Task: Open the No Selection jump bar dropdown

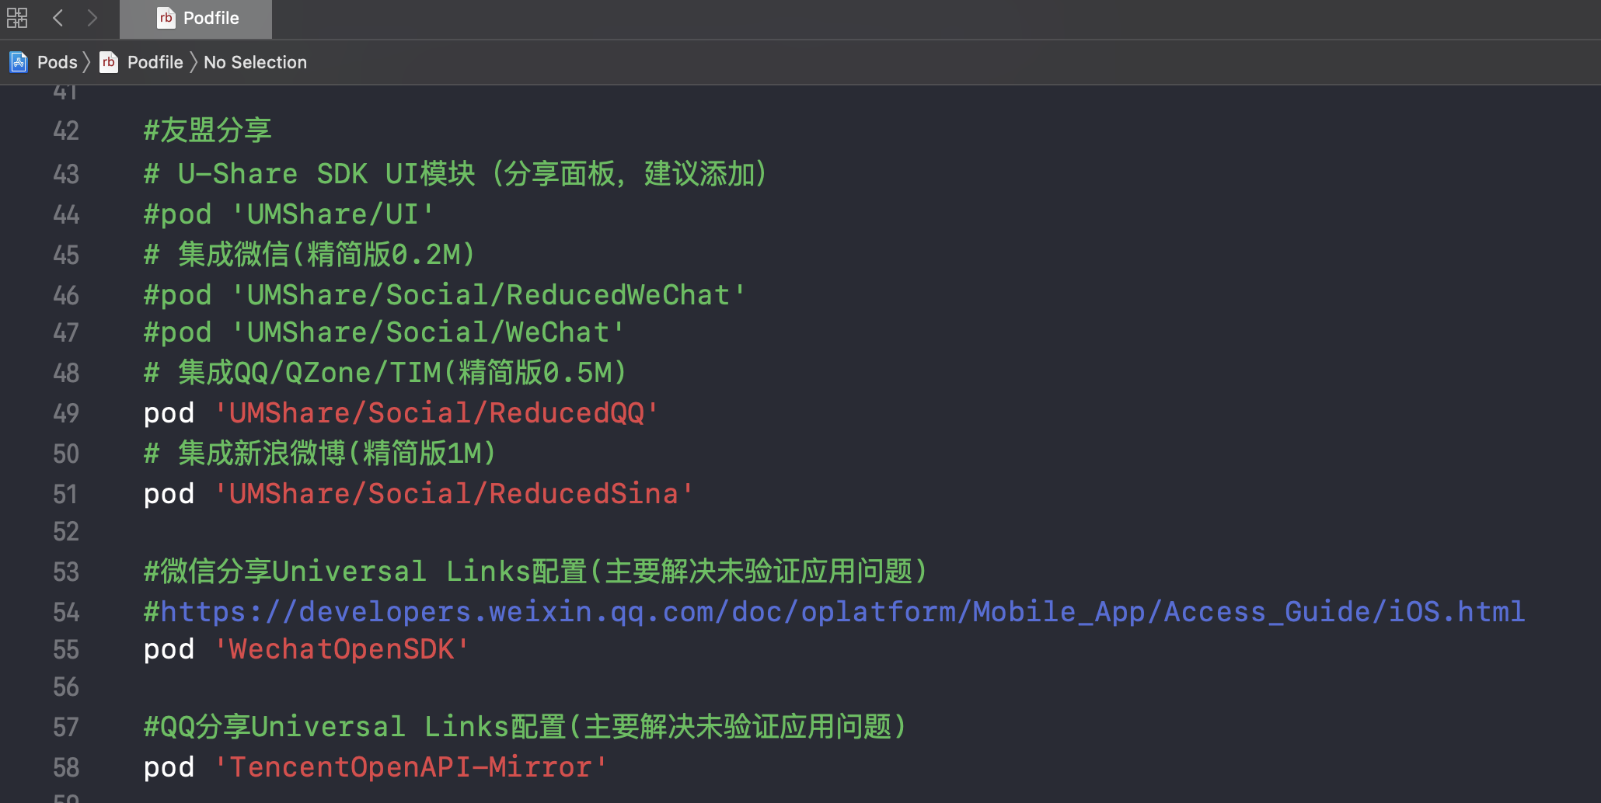Action: (255, 62)
